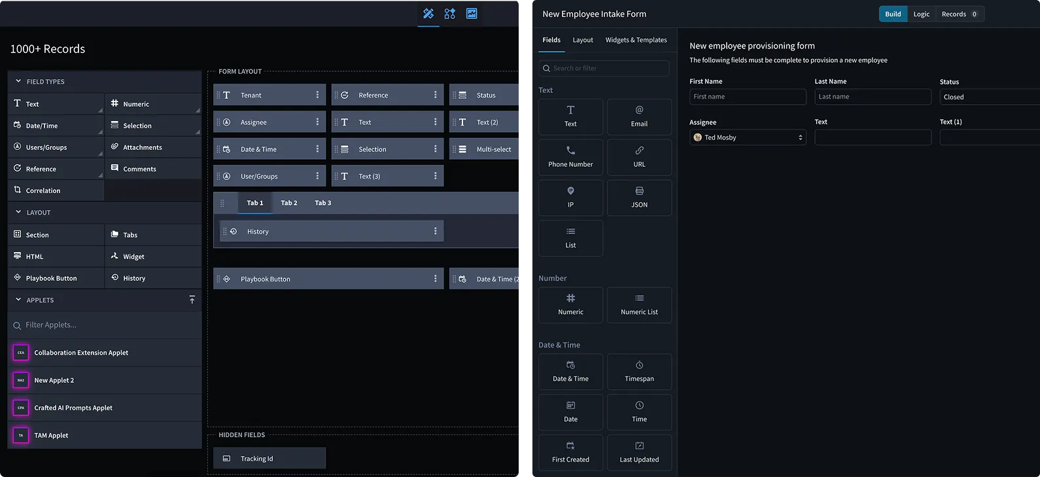Screen dimensions: 1040x477
Task: Pick the Attachments field type
Action: point(153,147)
